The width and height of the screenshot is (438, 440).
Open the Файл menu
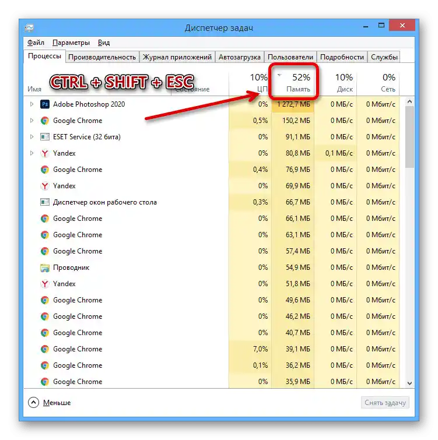36,43
